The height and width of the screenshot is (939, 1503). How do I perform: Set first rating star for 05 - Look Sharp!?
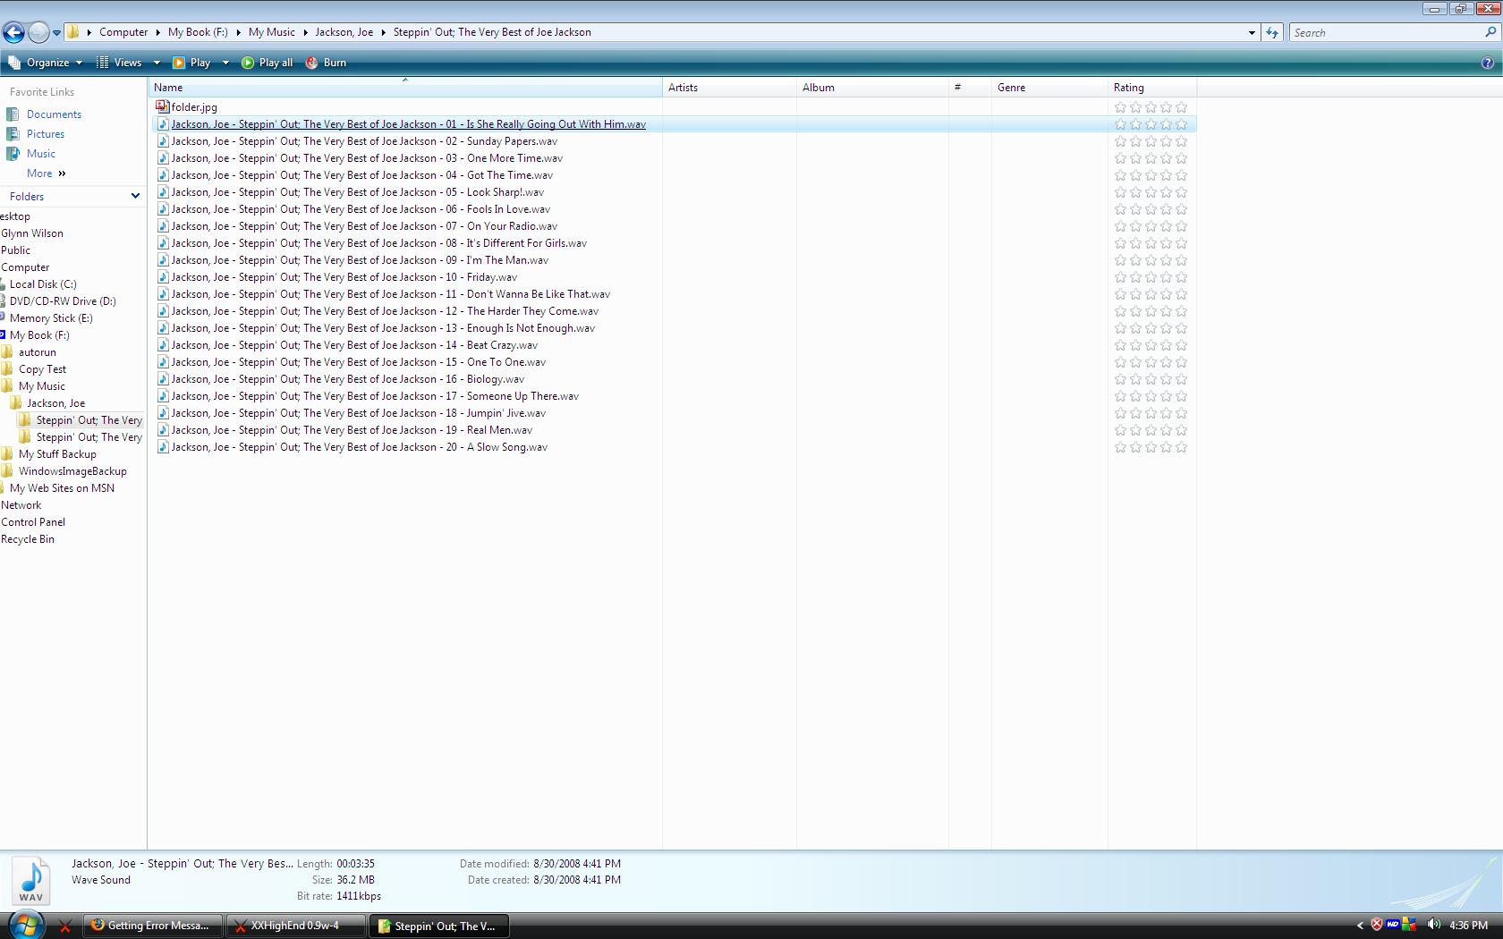pyautogui.click(x=1121, y=192)
